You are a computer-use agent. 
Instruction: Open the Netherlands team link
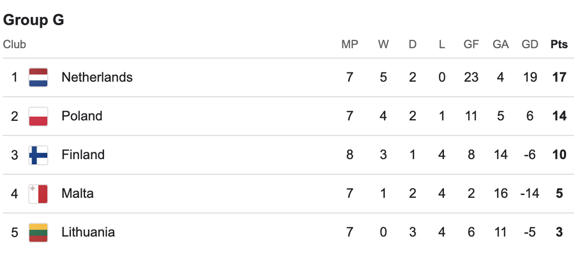pyautogui.click(x=97, y=77)
